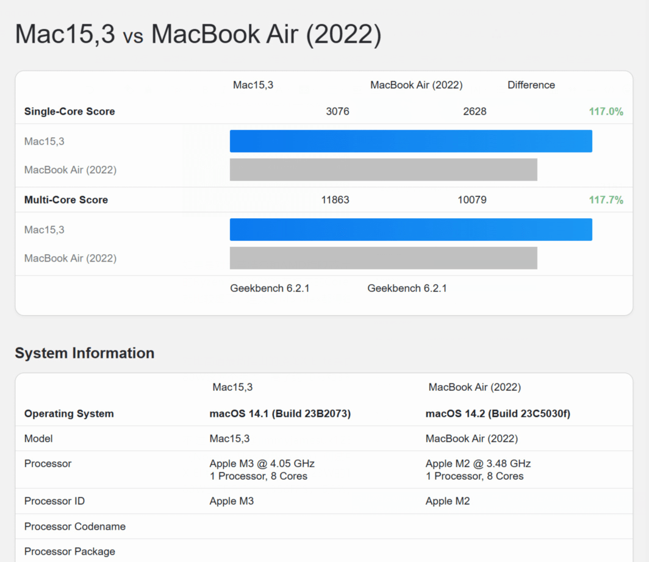Click the System Information heading
This screenshot has height=562, width=649.
point(84,353)
